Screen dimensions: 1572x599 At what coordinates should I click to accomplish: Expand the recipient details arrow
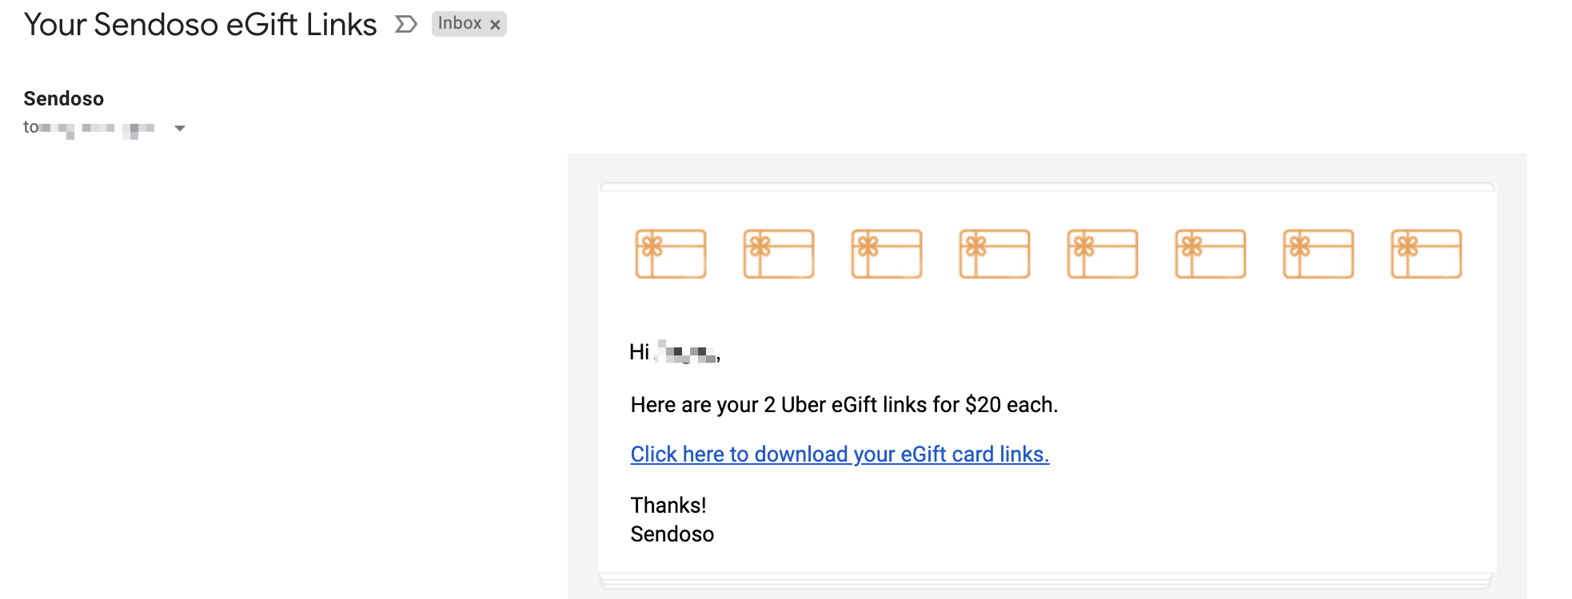point(181,128)
